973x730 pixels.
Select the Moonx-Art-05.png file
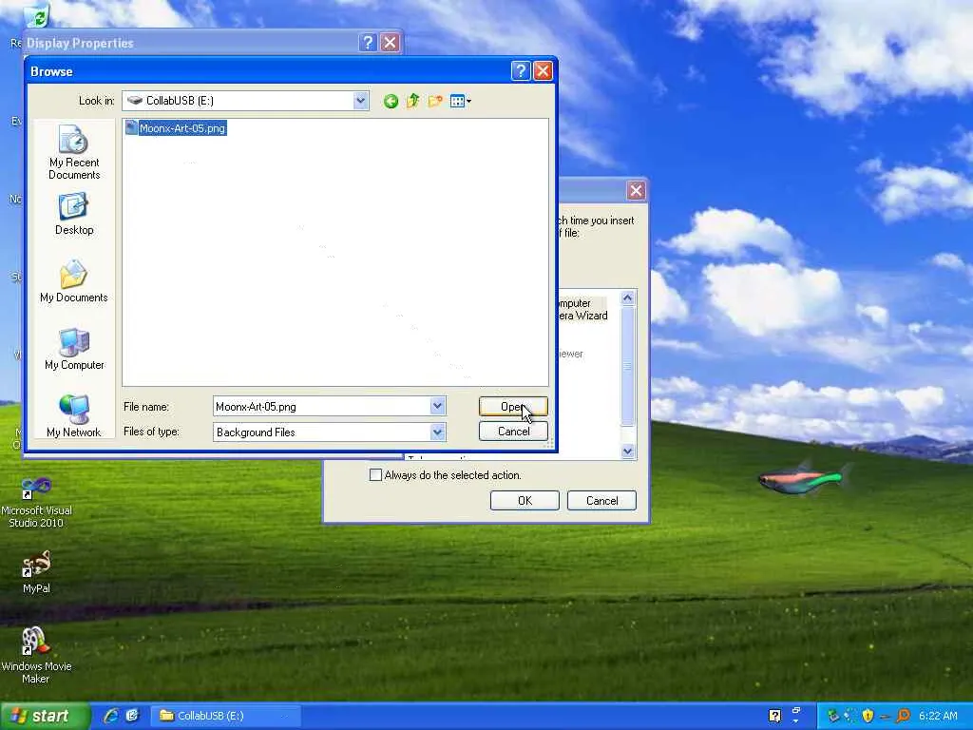point(176,128)
